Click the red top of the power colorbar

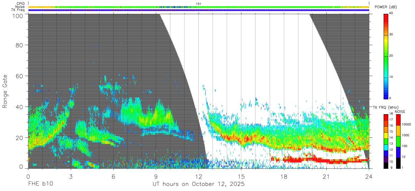[386, 16]
